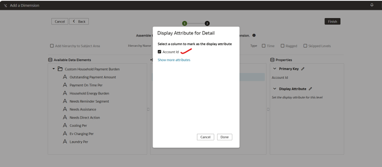Select Outstanding Payment Amount item

click(x=93, y=77)
